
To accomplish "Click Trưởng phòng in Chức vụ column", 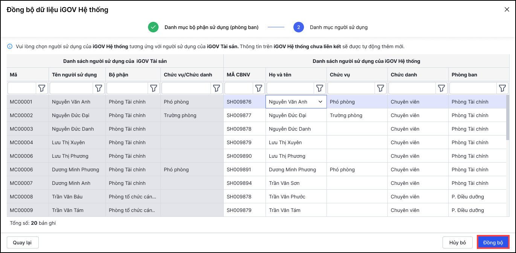I will click(x=357, y=115).
